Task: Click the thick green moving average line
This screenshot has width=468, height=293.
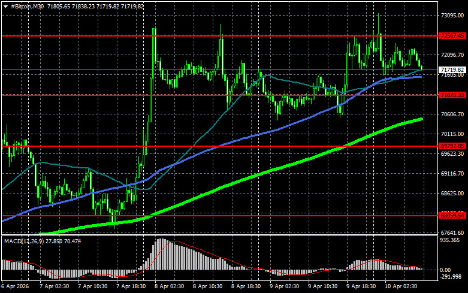Action: click(x=270, y=169)
